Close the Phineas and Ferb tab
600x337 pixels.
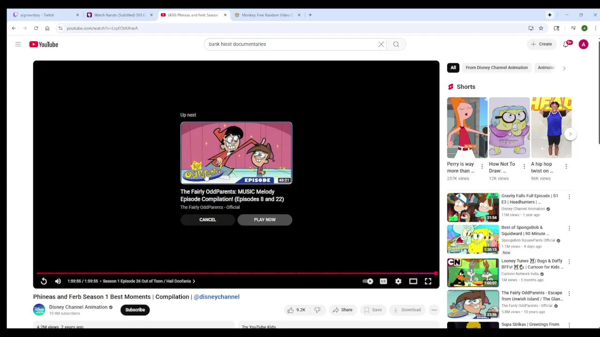pyautogui.click(x=225, y=15)
